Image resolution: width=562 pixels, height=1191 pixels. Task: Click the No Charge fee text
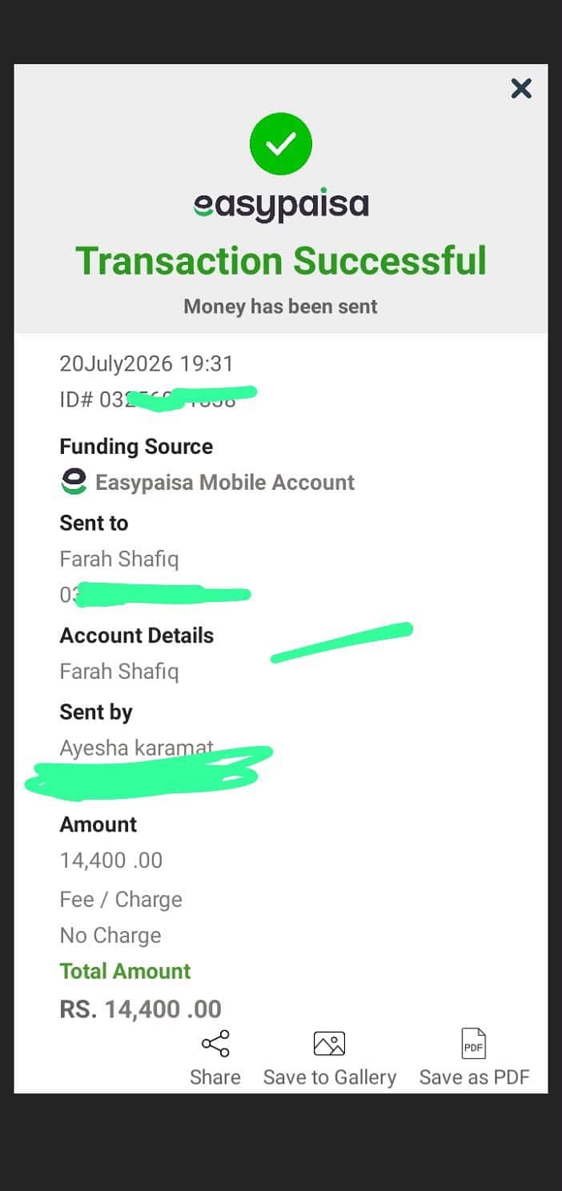(110, 935)
